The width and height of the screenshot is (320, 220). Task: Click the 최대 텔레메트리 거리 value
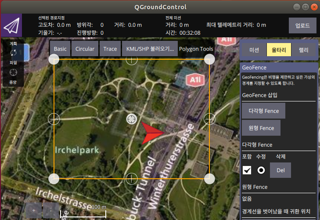pos(261,25)
